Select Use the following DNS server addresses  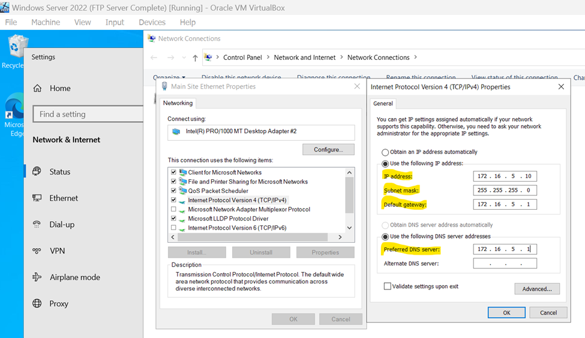385,237
